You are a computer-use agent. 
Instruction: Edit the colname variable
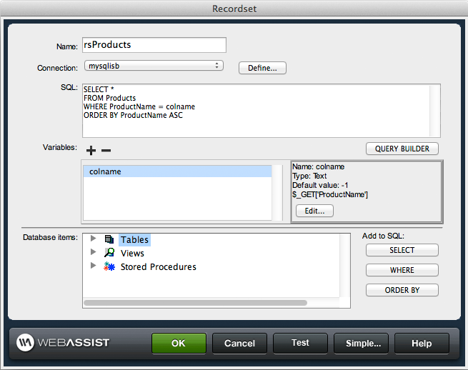pyautogui.click(x=314, y=211)
